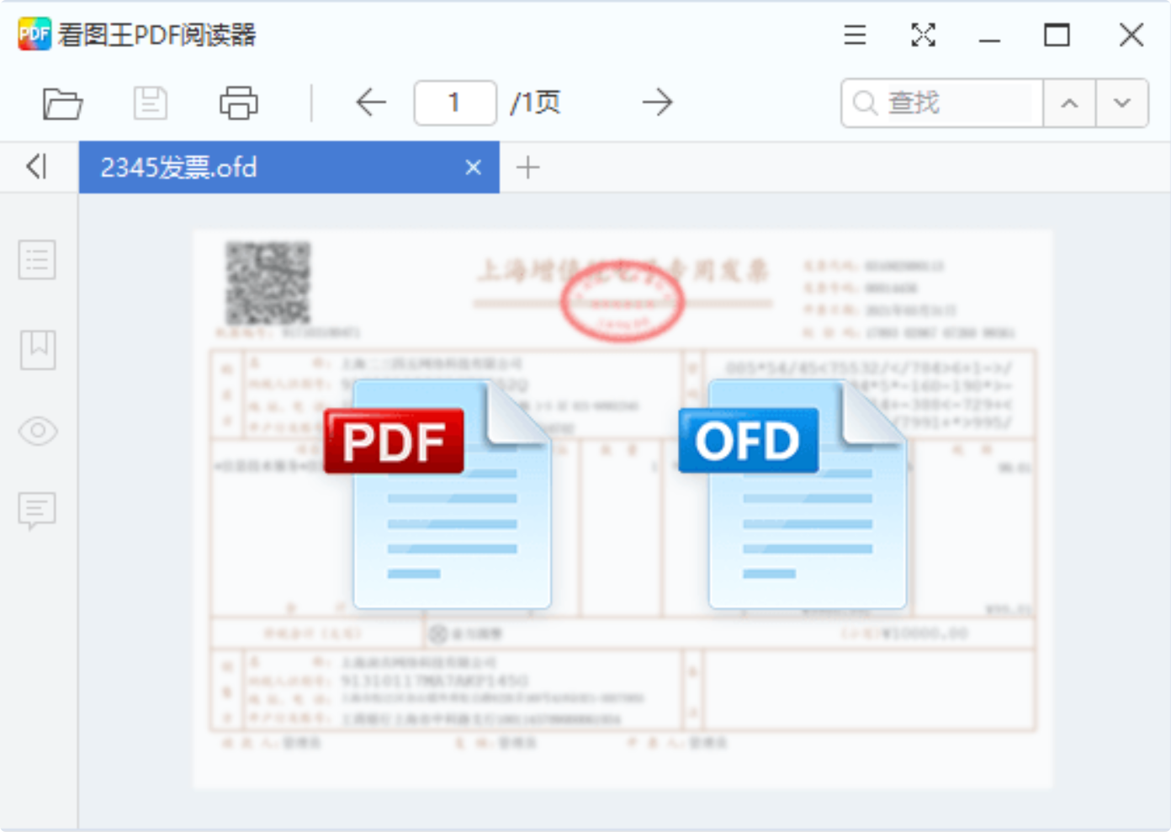Open a file with the folder icon
The width and height of the screenshot is (1171, 832).
coord(62,103)
